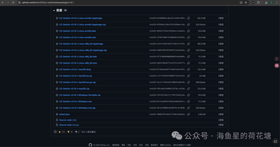The height and width of the screenshot is (147, 280).
Task: Download CC-Switch-v3.14.1-Linux-arm64.AppImage
Action: tap(81, 18)
